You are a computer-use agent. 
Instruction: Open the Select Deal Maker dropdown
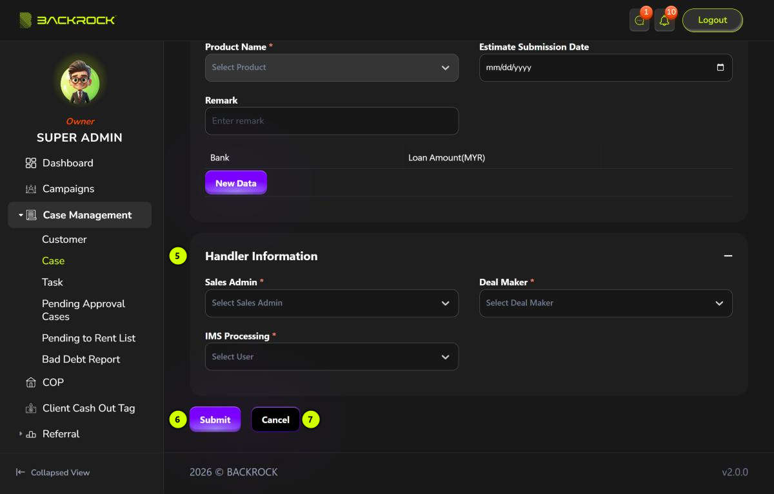pos(606,303)
